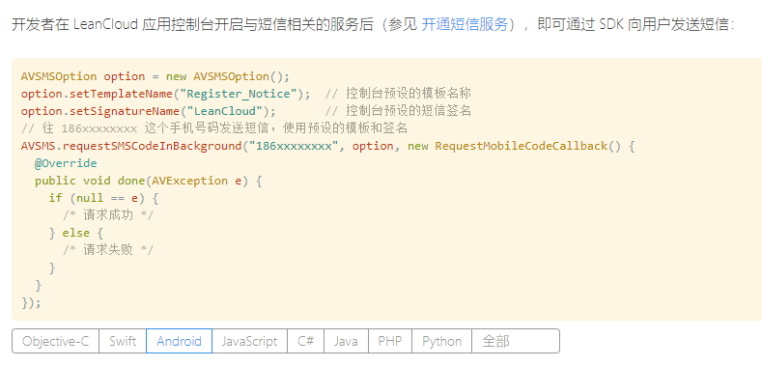Click the 控制台预设的模板名称 comment
Image resolution: width=762 pixels, height=367 pixels.
coord(398,94)
